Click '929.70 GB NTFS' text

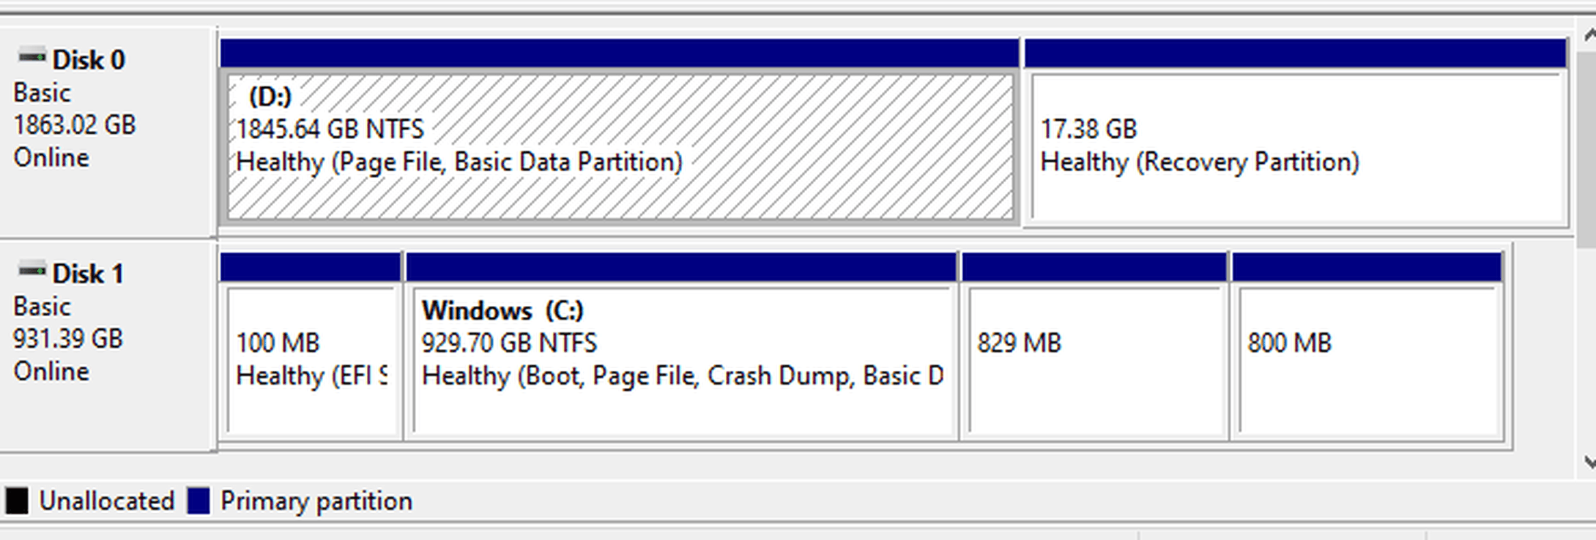(x=509, y=343)
